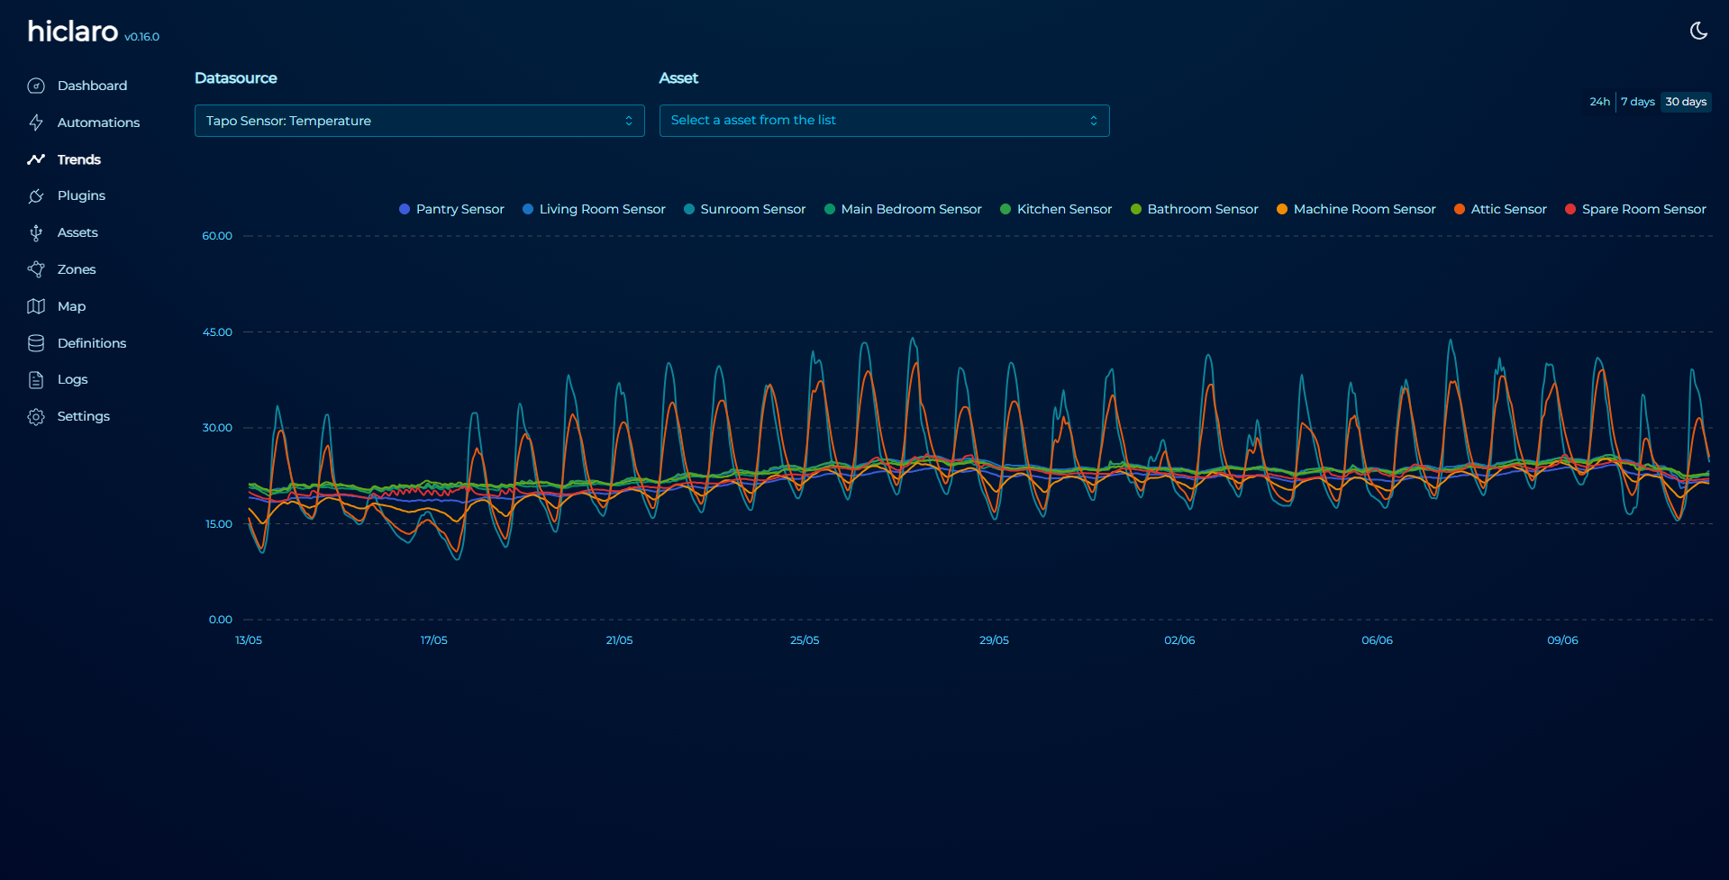Toggle the Machine Room Sensor series

1356,209
